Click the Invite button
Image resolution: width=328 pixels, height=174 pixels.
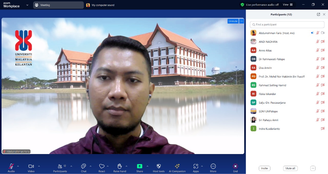click(x=264, y=168)
